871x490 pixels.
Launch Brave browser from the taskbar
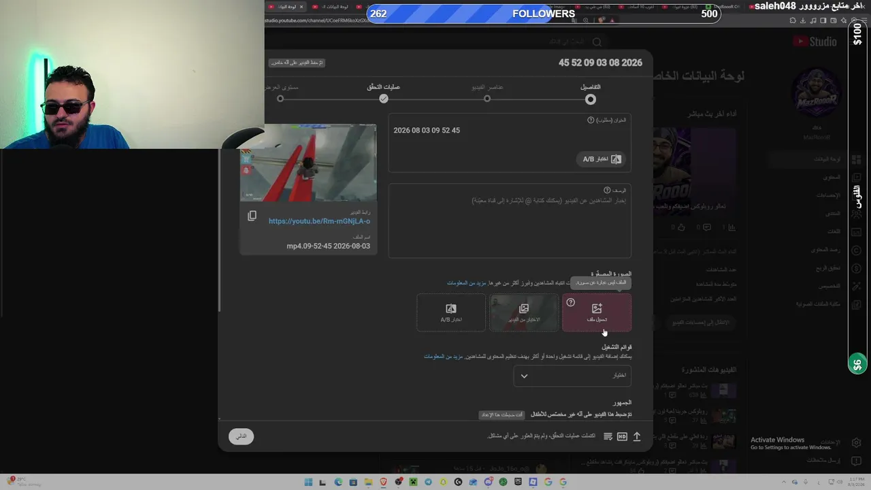383,482
